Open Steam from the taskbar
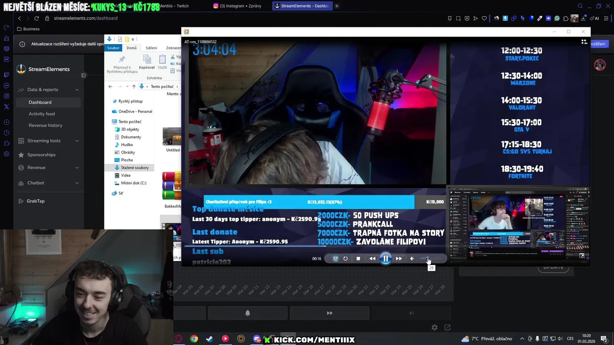Image resolution: width=614 pixels, height=345 pixels. click(209, 339)
